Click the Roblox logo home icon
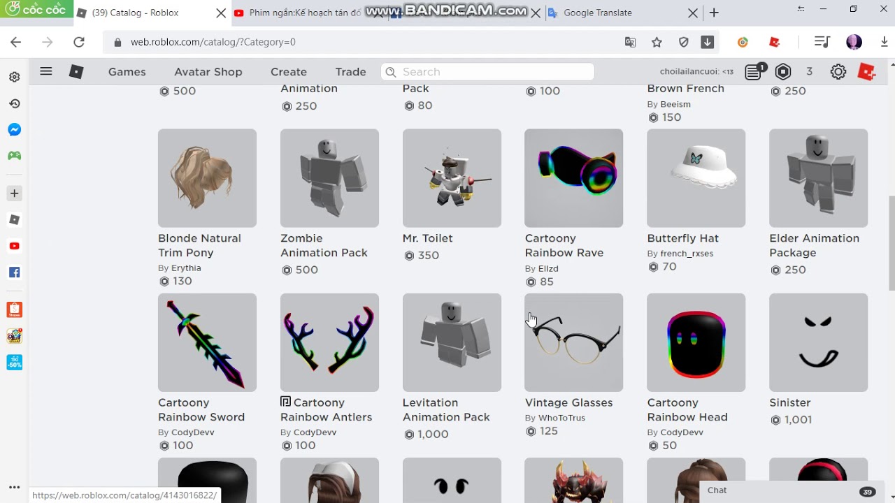The height and width of the screenshot is (503, 895). coord(76,71)
